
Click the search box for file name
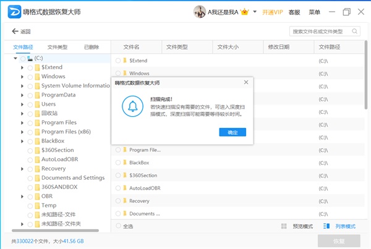pos(325,32)
